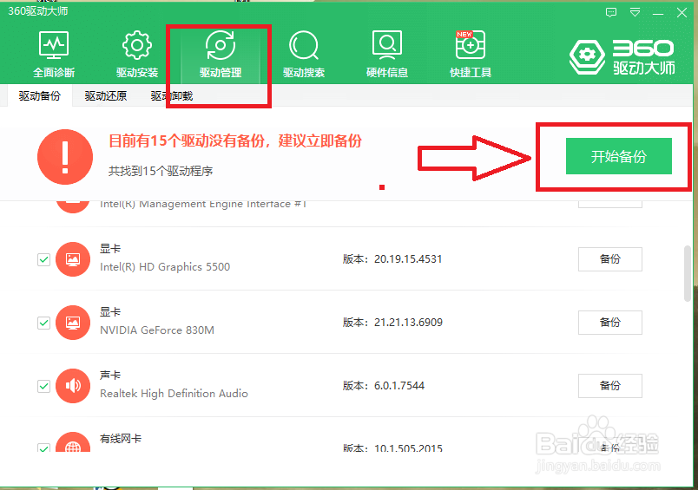Switch to the 驱动备份 tab
Screen dimensions: 698x490
tap(39, 95)
